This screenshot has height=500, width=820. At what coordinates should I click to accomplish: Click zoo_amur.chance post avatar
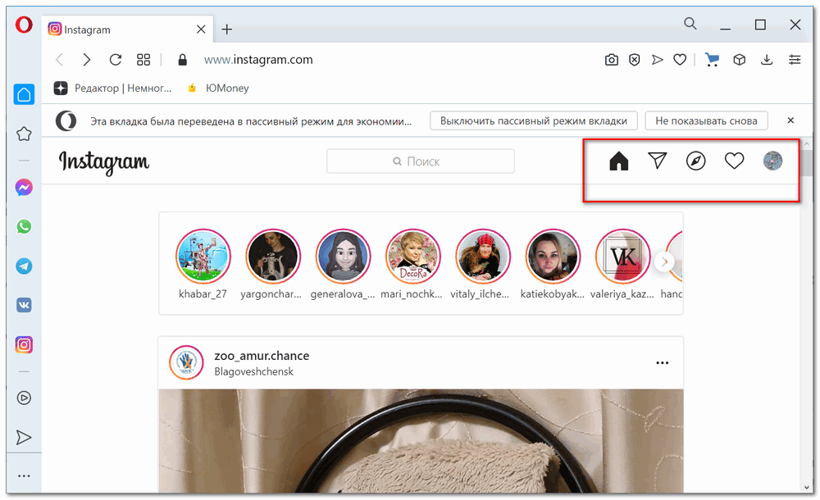(186, 362)
